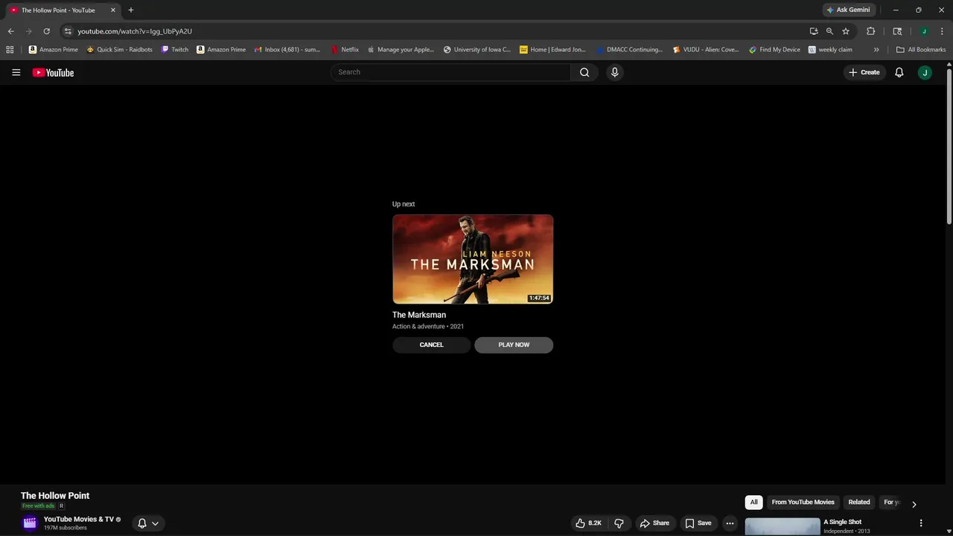
Task: Open weekly claim bookmark
Action: 830,50
